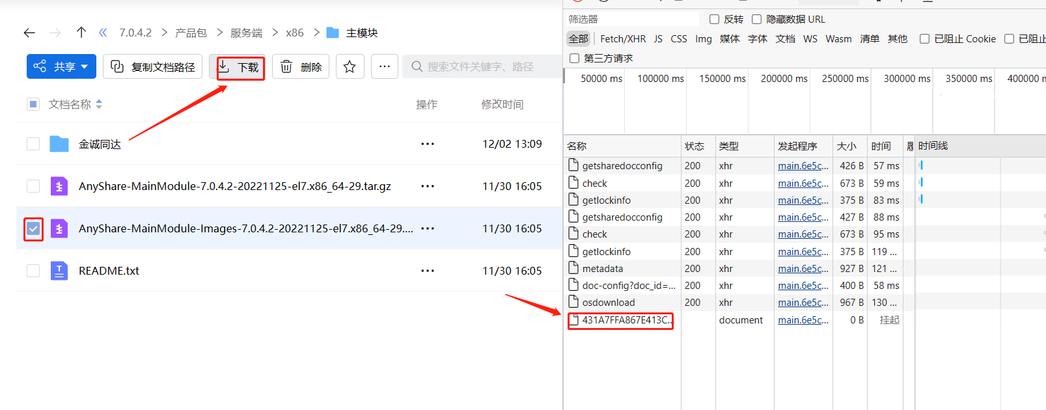This screenshot has width=1046, height=410.
Task: Navigate up one folder level arrow
Action: point(81,33)
